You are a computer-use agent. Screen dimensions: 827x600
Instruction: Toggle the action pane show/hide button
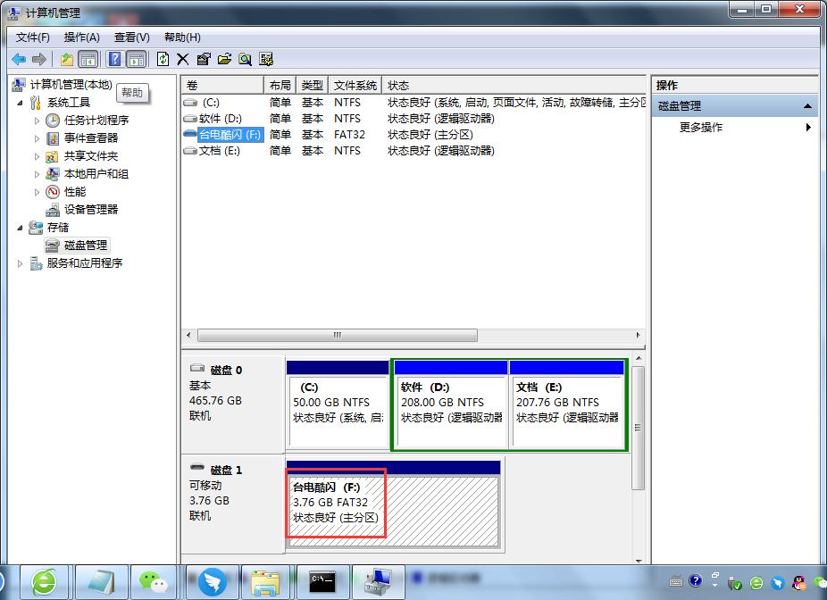(136, 59)
